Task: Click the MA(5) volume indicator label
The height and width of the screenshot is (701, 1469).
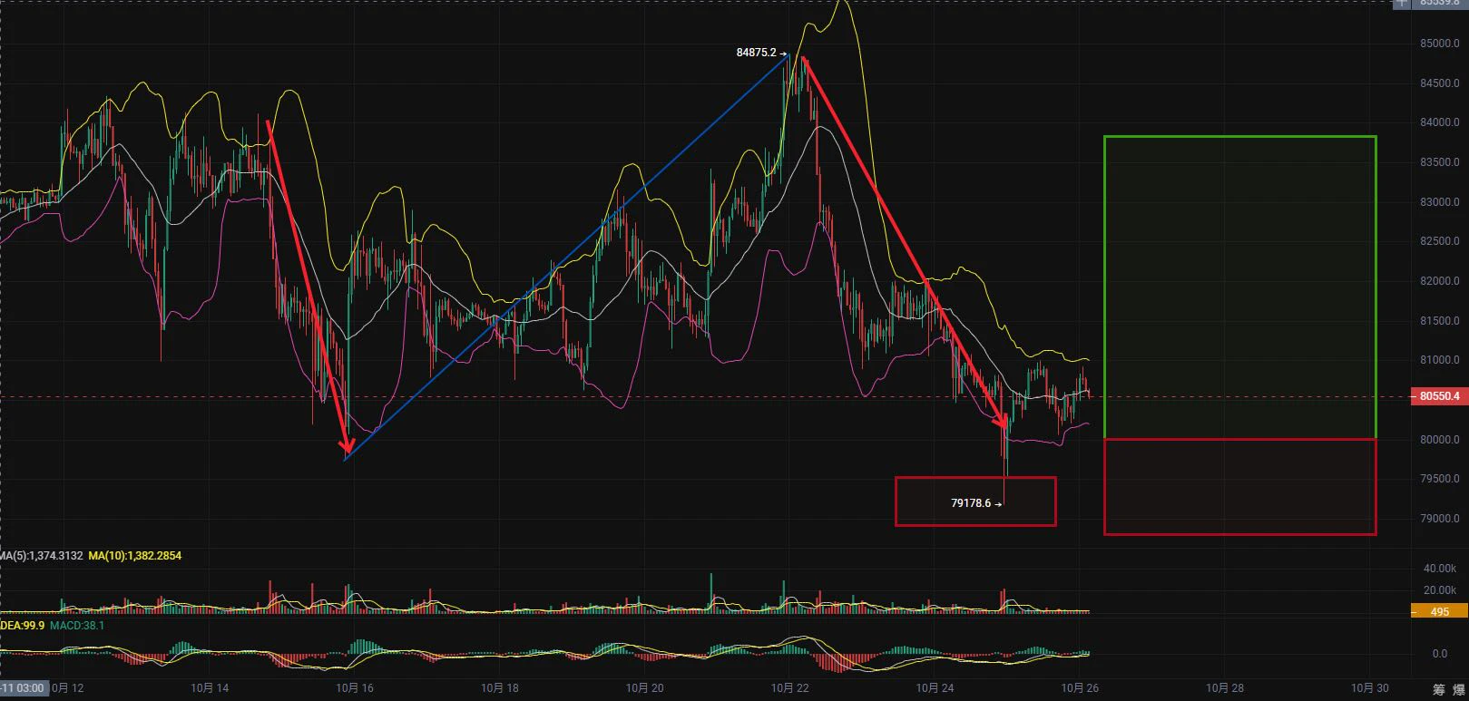Action: 40,555
